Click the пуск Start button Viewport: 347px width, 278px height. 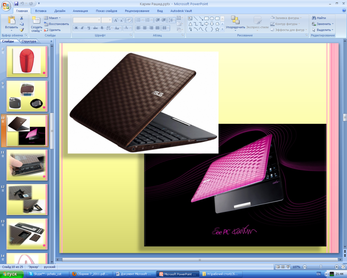(x=12, y=274)
